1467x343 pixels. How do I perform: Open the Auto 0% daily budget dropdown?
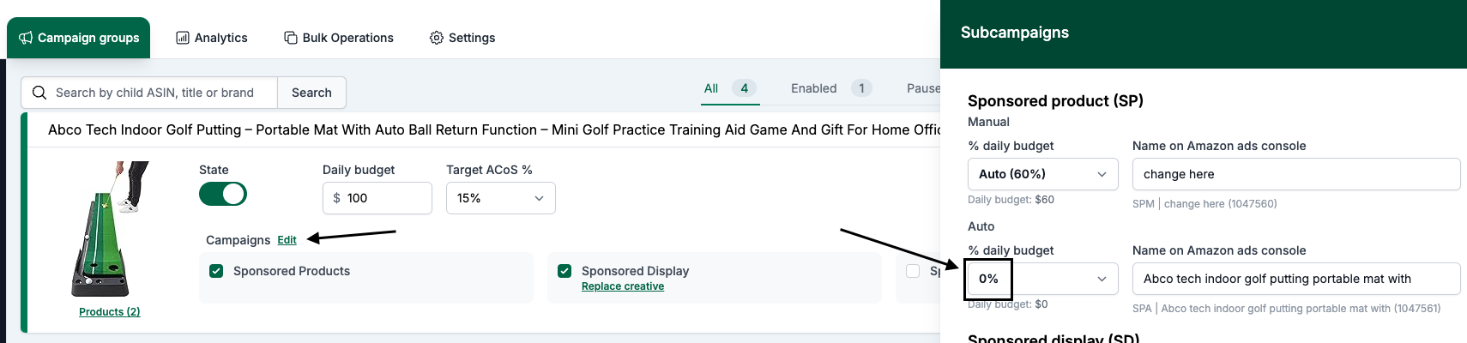click(1042, 279)
